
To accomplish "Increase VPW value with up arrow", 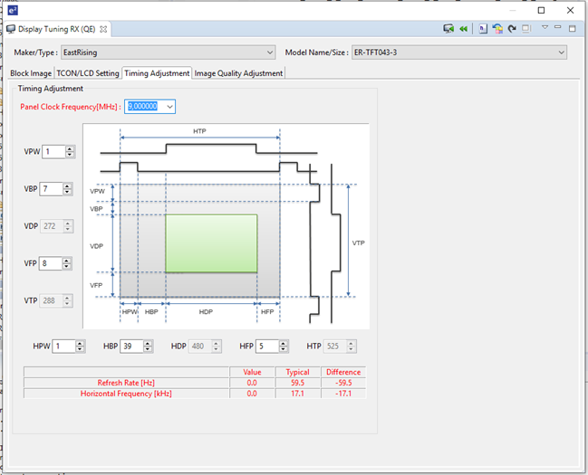I will [x=70, y=148].
